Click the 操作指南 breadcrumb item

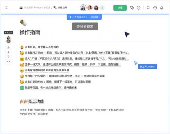(x=62, y=8)
